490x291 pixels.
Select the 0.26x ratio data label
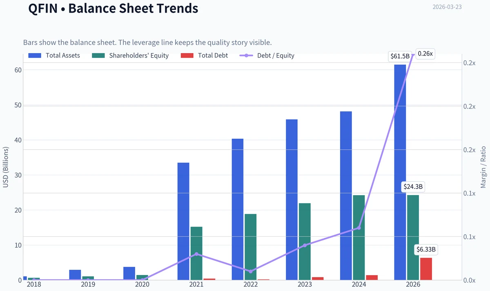[425, 53]
